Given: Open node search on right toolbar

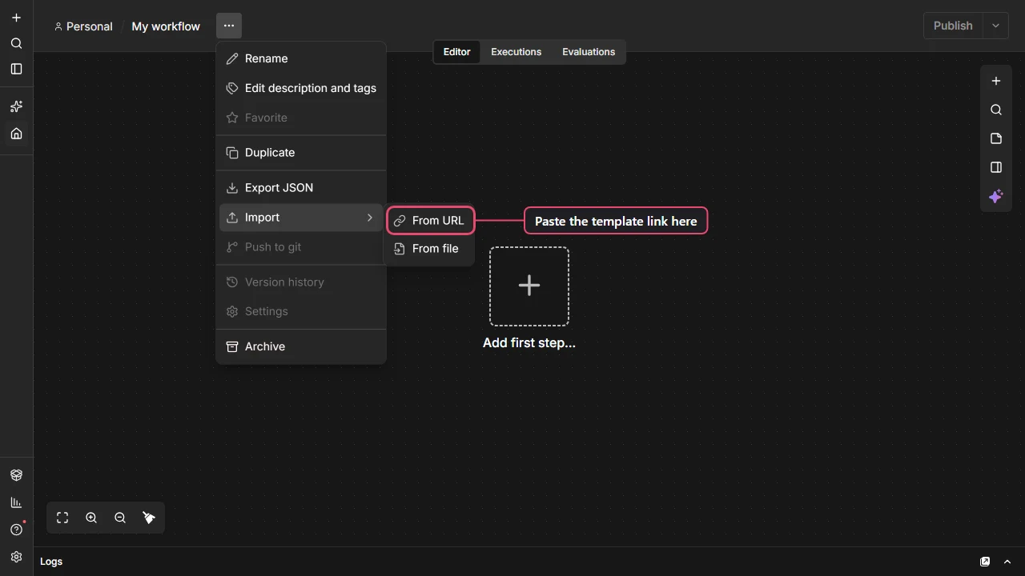Looking at the screenshot, I should click(996, 110).
